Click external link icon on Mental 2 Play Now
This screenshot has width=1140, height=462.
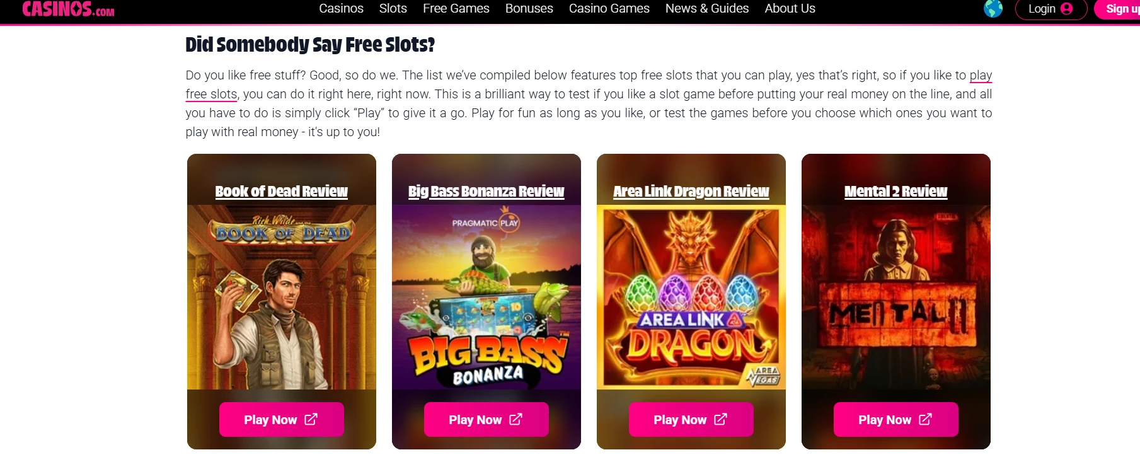[925, 419]
